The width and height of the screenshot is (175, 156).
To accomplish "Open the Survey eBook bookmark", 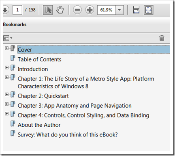I will click(x=68, y=135).
